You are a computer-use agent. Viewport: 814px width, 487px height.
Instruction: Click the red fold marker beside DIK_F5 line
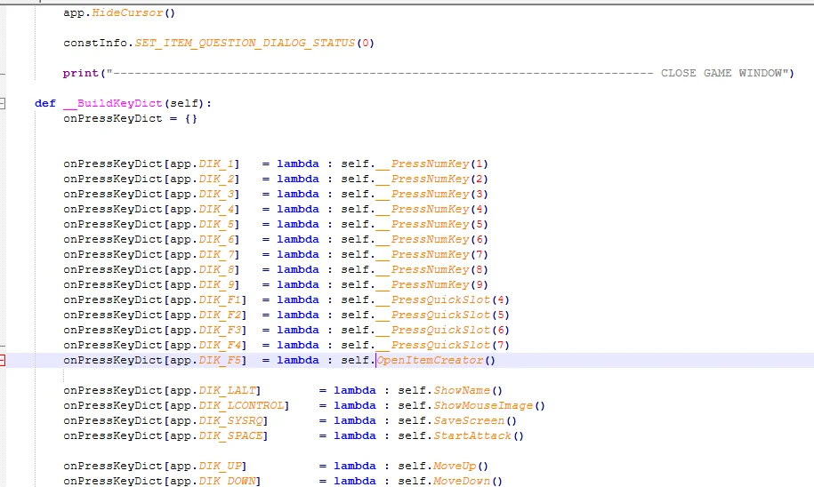pos(3,360)
